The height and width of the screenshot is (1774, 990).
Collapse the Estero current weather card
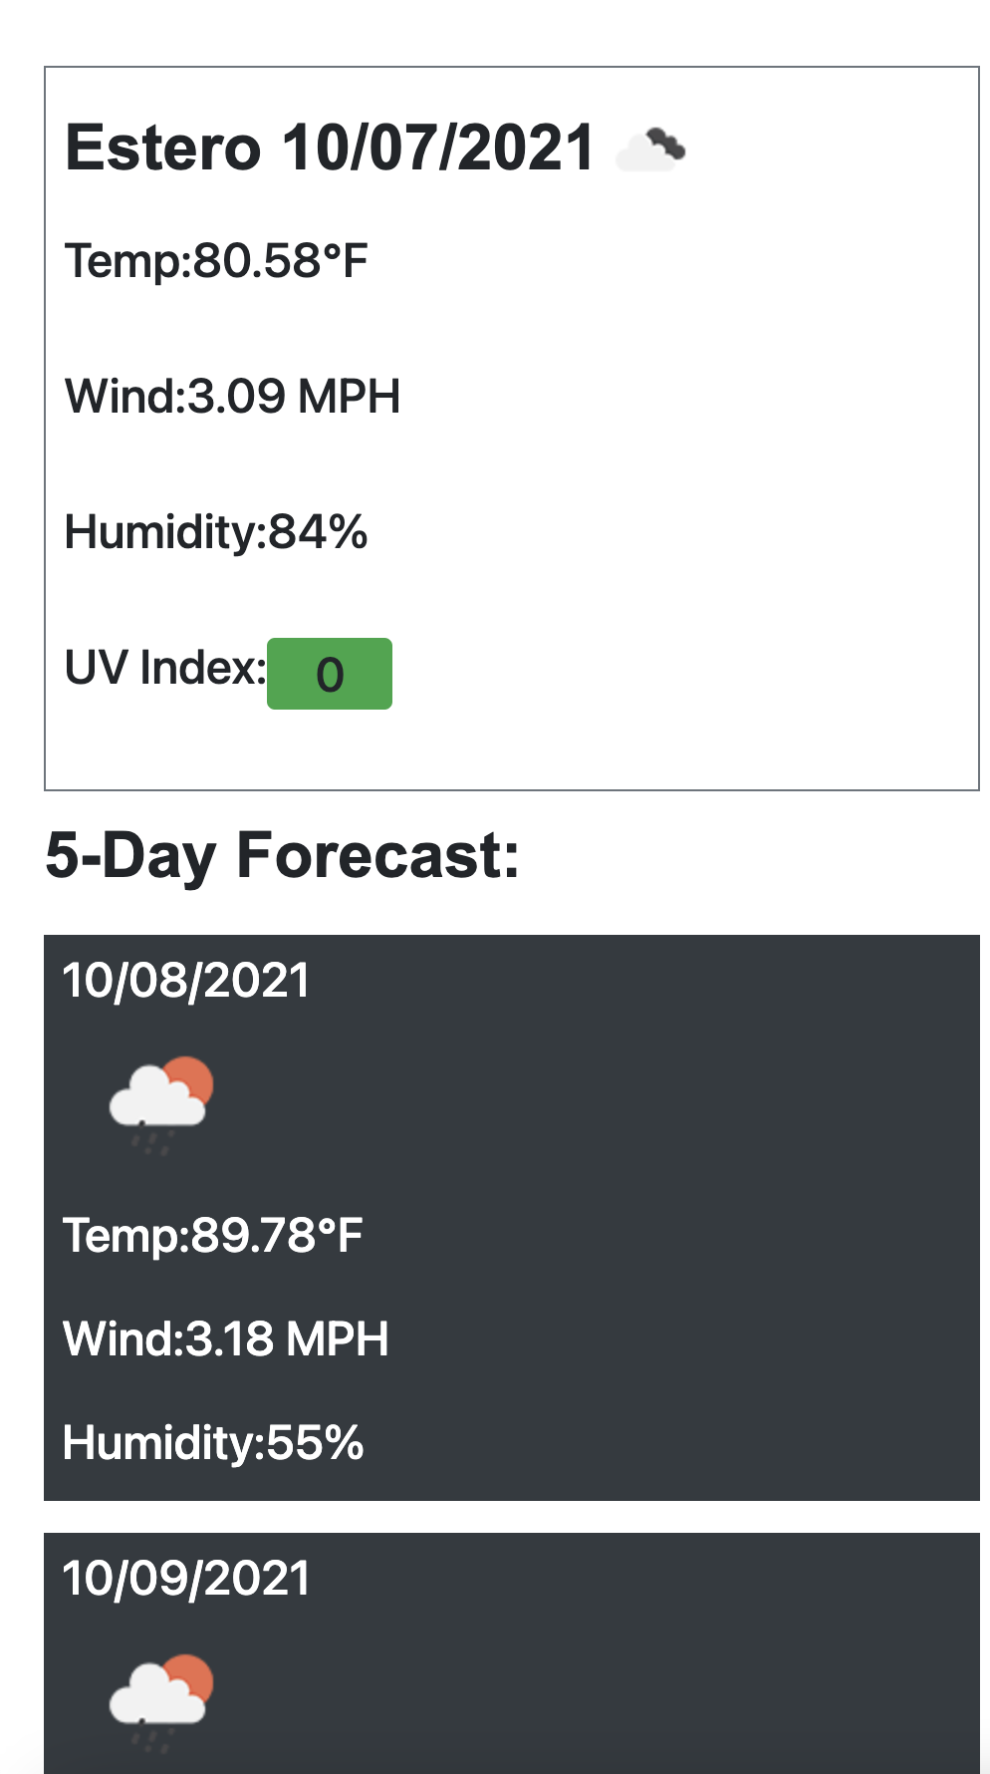coord(511,424)
